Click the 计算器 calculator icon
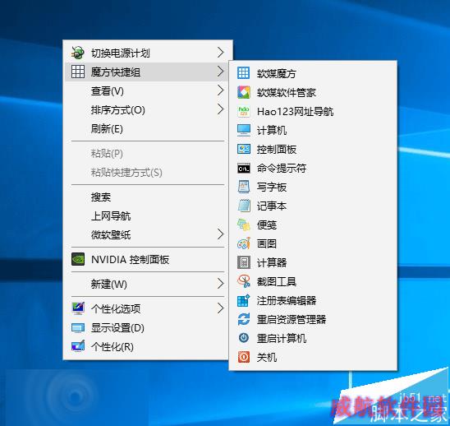Image resolution: width=450 pixels, height=426 pixels. pos(243,262)
